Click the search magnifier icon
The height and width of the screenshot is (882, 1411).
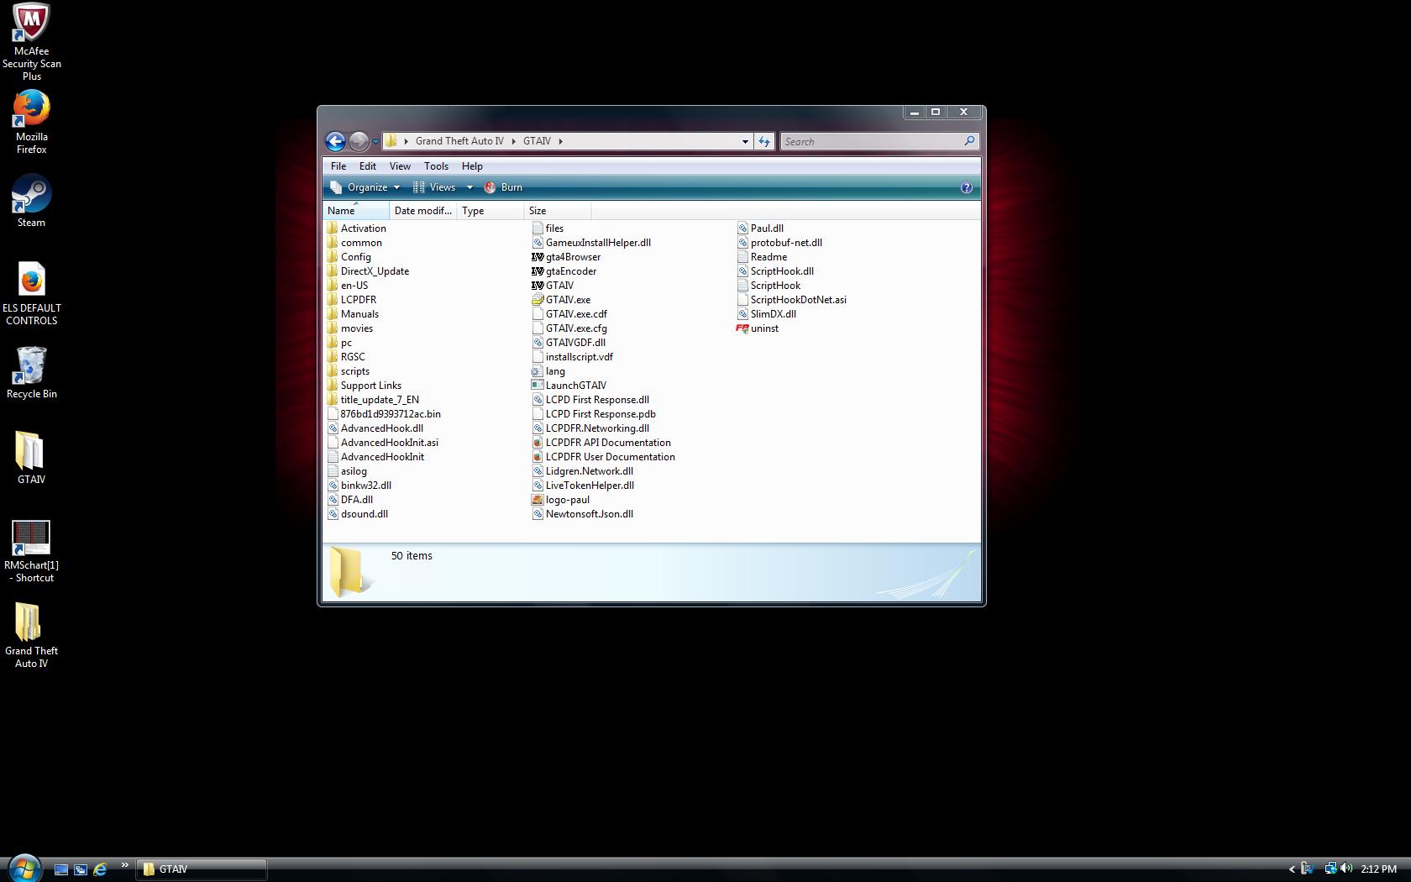click(969, 141)
